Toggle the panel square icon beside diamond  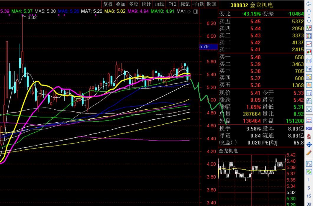point(196,11)
